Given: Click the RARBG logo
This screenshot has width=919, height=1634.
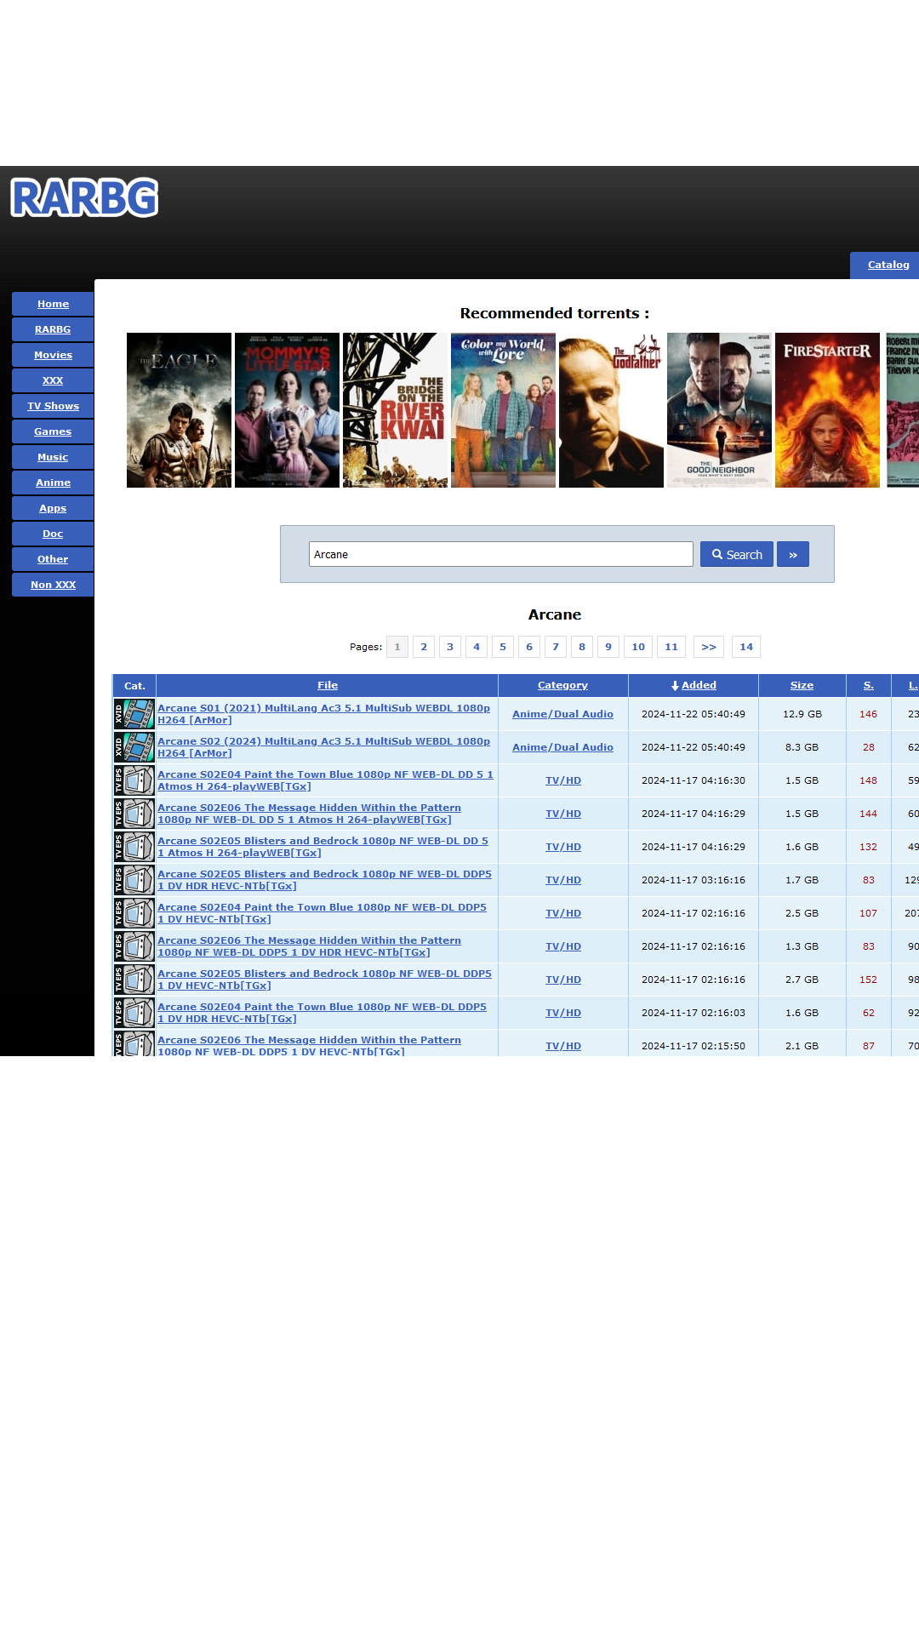Looking at the screenshot, I should [x=84, y=197].
